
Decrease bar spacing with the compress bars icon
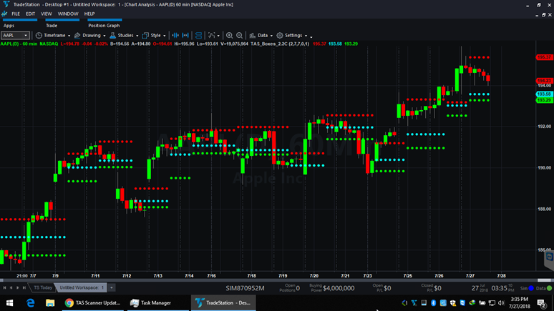coord(175,35)
